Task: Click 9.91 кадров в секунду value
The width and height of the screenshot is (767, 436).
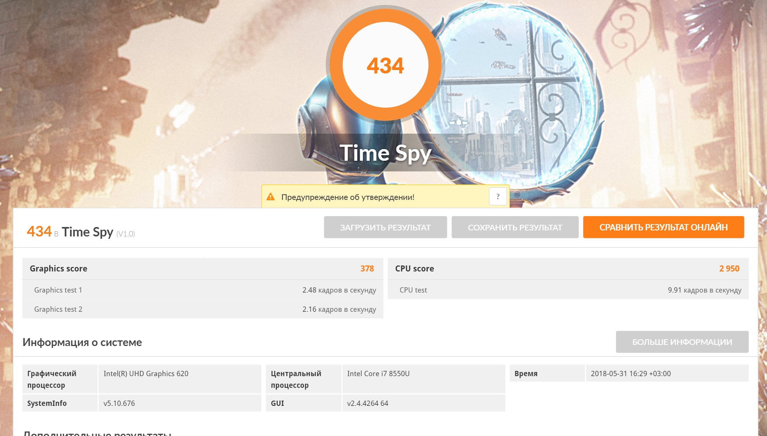Action: [x=704, y=290]
